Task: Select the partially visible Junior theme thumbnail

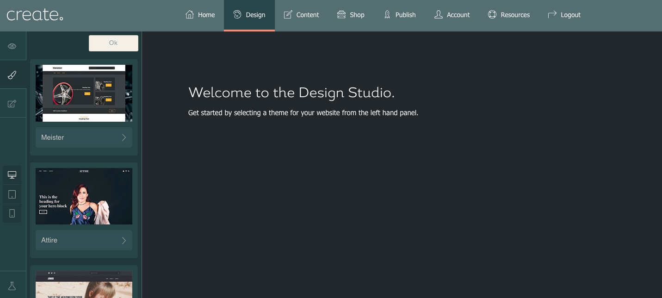Action: tap(84, 285)
